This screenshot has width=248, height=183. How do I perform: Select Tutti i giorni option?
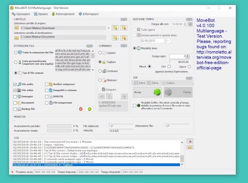point(135,30)
